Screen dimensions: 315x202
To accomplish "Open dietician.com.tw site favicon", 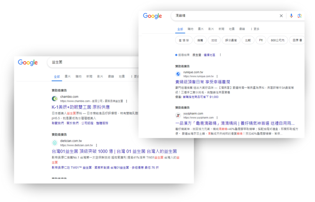I will 55,143.
